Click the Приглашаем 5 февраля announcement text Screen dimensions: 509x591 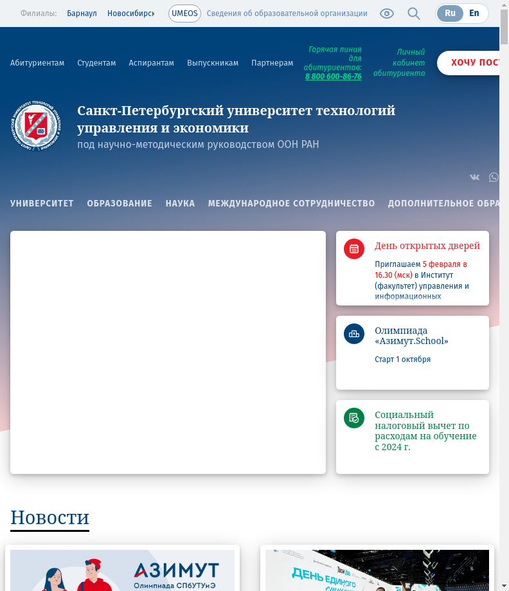pos(422,280)
